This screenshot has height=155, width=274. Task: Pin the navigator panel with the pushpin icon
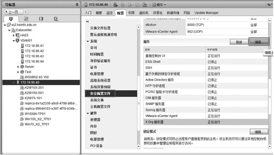click(x=77, y=5)
